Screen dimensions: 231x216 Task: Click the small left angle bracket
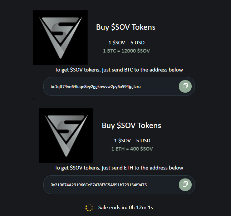click(34, 99)
